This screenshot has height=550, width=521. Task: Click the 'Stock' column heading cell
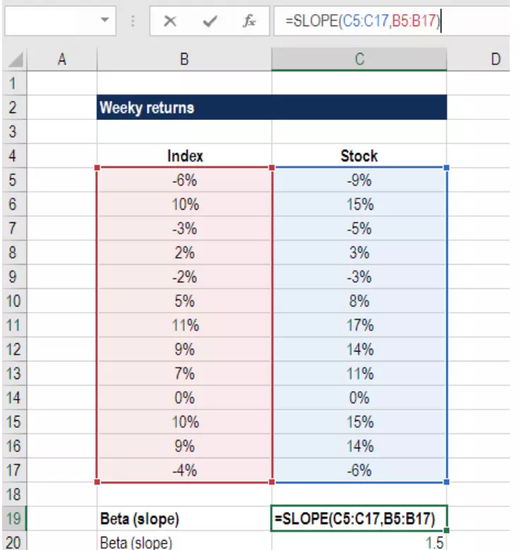click(x=359, y=156)
